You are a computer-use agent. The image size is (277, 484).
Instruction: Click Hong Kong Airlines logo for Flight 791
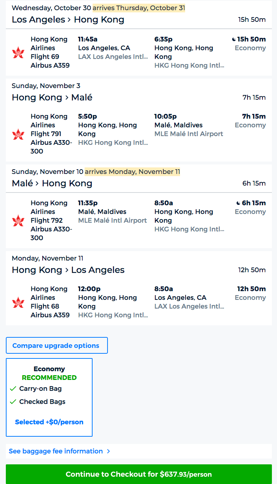coord(18,134)
